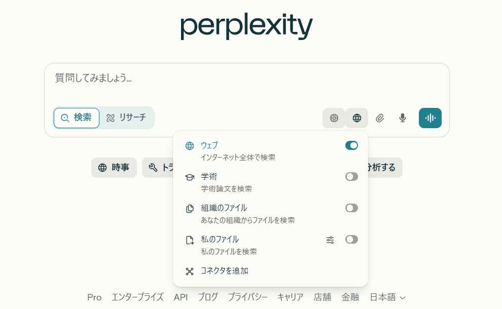Switch to the リサーチ mode tab

[126, 118]
